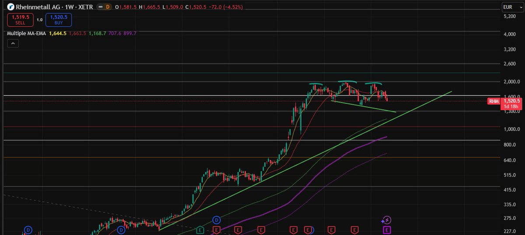
Task: Click the 4,000 price axis label
Action: tap(510, 34)
